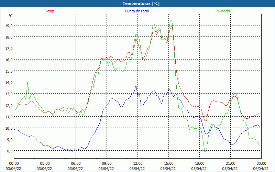Image resolution: width=275 pixels, height=172 pixels.
Task: Click the '16,0' y-axis value
Action: pos(9,60)
